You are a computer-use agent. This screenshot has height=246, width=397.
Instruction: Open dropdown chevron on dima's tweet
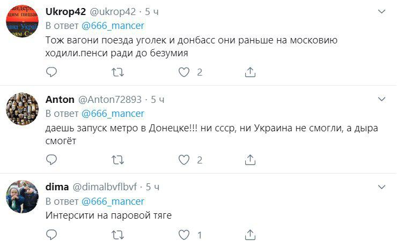click(x=381, y=187)
